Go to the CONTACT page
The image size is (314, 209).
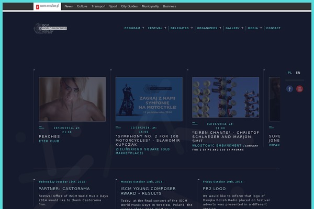(273, 28)
